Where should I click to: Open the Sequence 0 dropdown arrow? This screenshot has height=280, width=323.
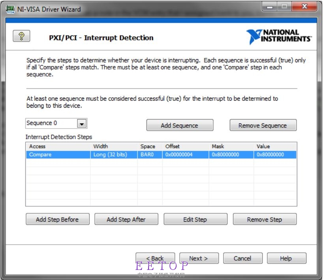[82, 124]
